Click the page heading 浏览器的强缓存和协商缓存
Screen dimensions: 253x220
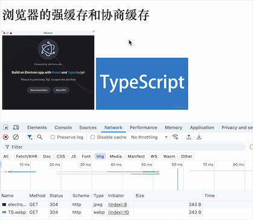click(x=76, y=15)
